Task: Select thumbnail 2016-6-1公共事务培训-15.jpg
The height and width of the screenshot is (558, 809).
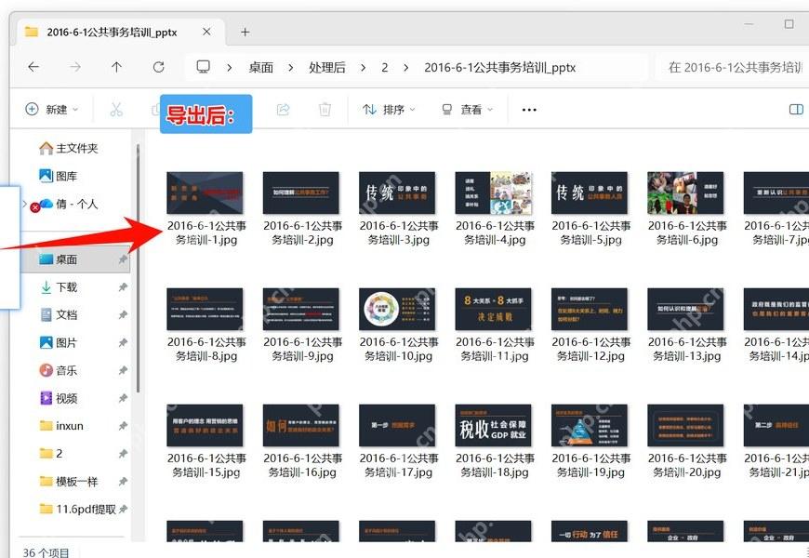Action: coord(205,425)
